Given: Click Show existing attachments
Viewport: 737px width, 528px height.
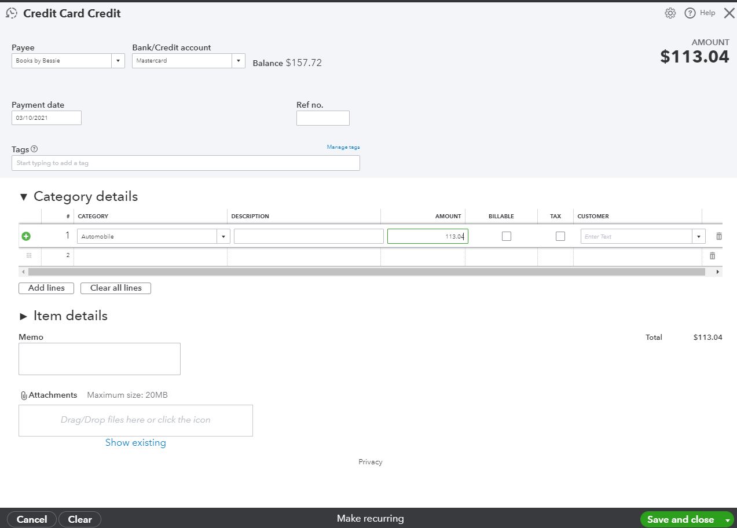Looking at the screenshot, I should (x=135, y=442).
